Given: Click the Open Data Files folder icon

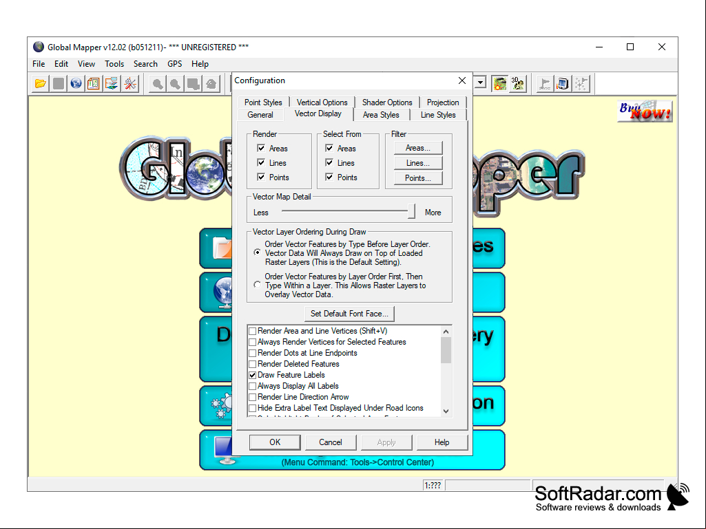Looking at the screenshot, I should click(41, 84).
